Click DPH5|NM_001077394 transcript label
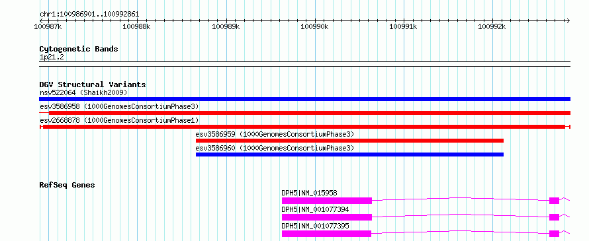 315,209
